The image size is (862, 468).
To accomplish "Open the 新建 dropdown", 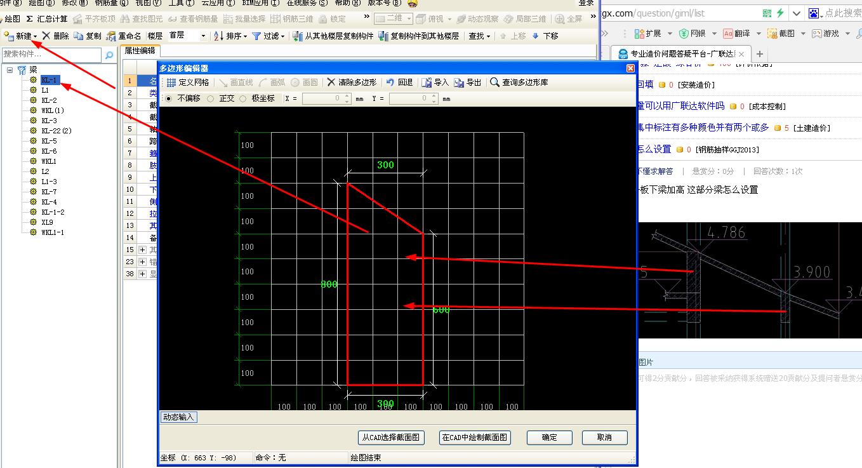I will tap(36, 36).
